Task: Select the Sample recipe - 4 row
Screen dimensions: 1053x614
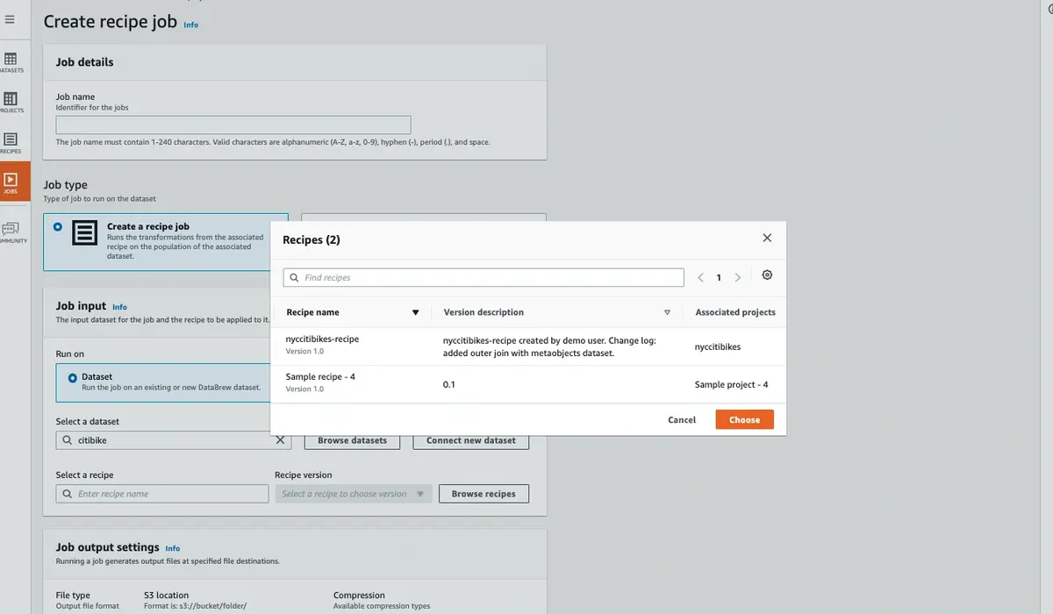Action: [x=528, y=384]
